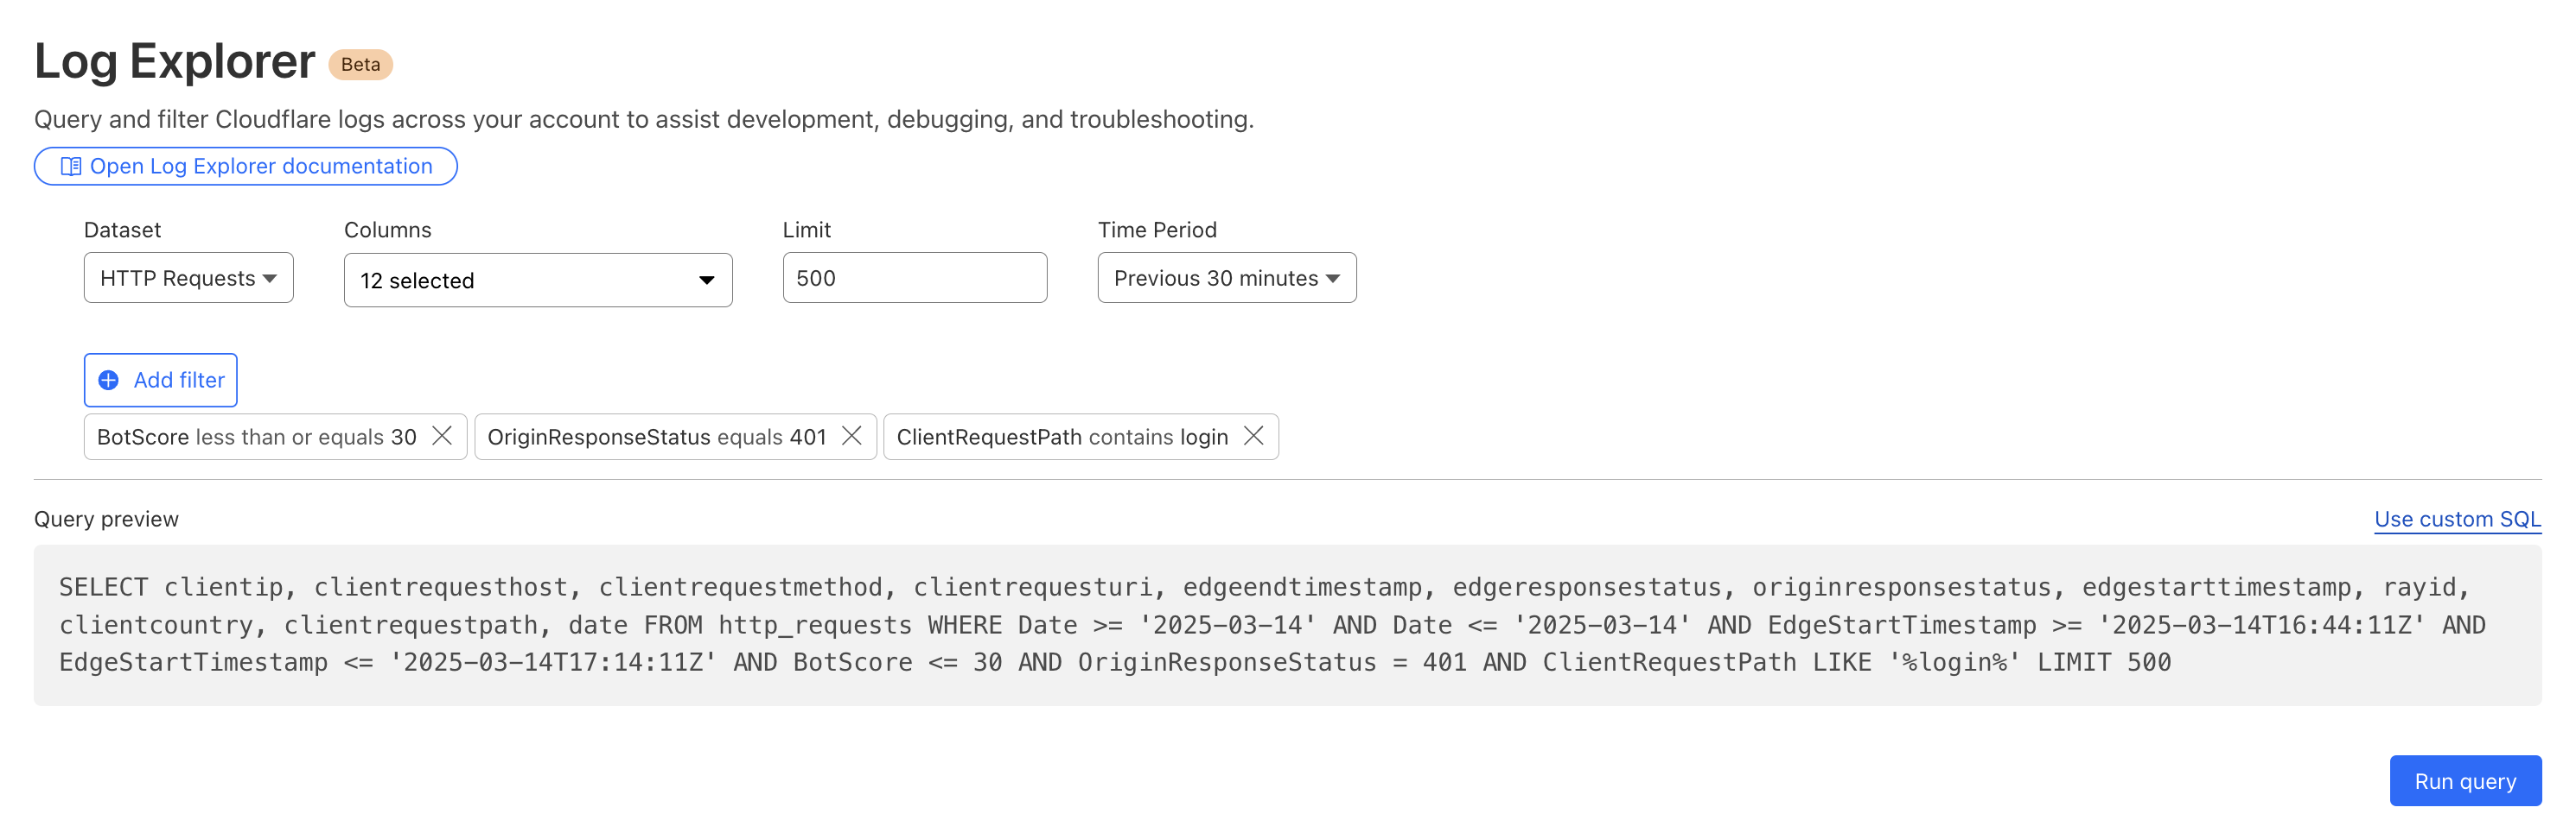Click the Add filter button text
Screen dimensions: 2576x839
[179, 380]
